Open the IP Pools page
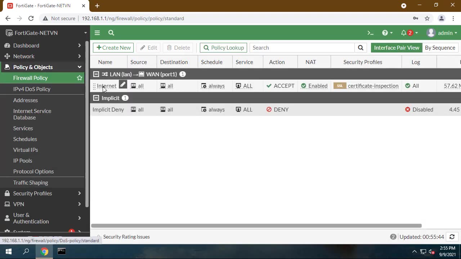 (x=23, y=160)
